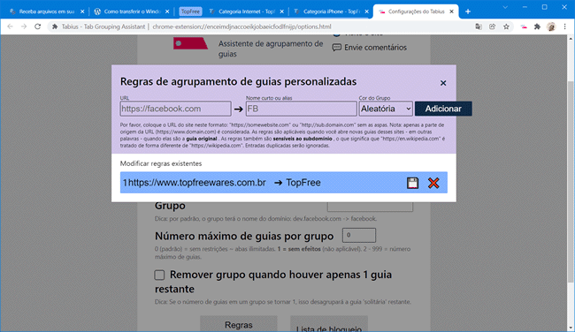Open tab search chevron in title bar
Image resolution: width=575 pixels, height=332 pixels.
pyautogui.click(x=505, y=7)
